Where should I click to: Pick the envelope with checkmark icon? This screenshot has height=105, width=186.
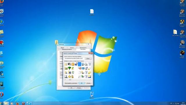coord(66,68)
